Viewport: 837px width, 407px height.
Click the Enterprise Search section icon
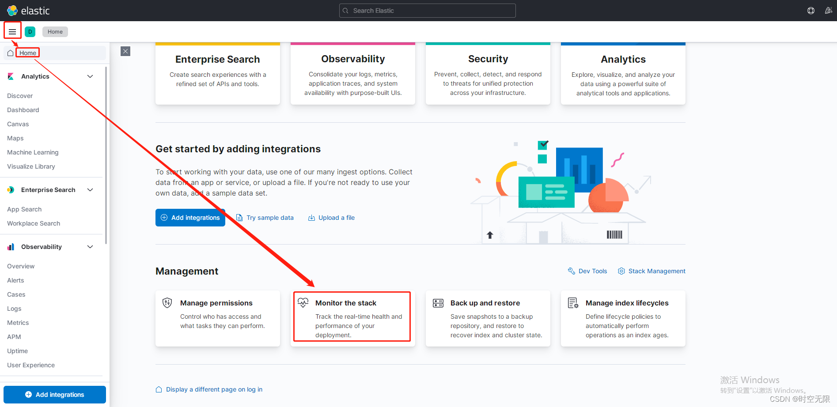[11, 190]
